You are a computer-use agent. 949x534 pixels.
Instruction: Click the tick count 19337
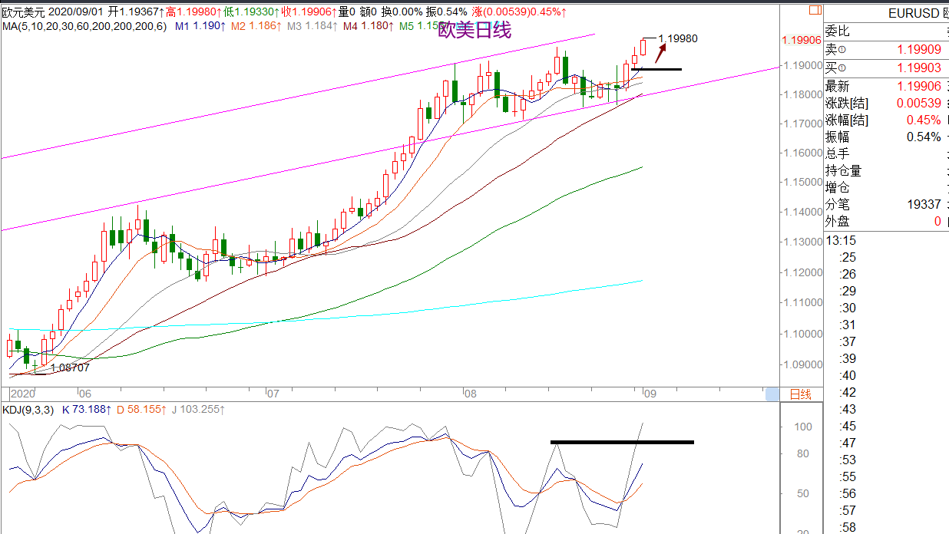[x=924, y=205]
